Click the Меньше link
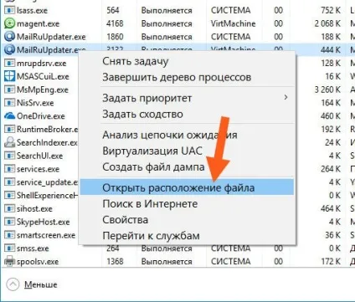Screen dimensions: 355x302 coord(41,284)
